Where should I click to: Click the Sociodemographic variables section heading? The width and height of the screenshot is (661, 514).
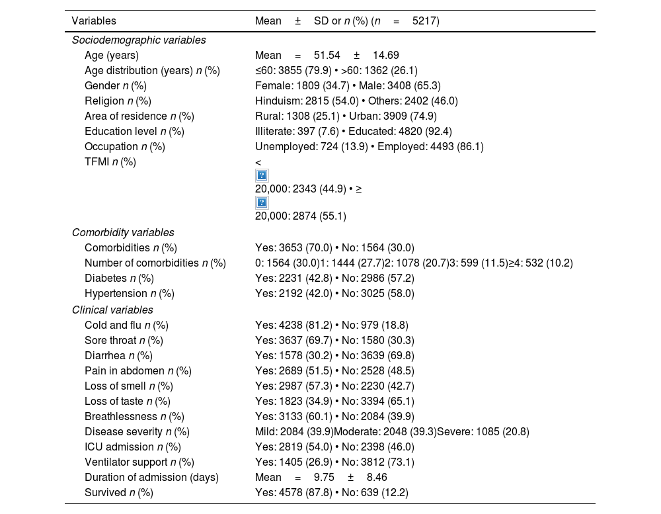(x=139, y=40)
